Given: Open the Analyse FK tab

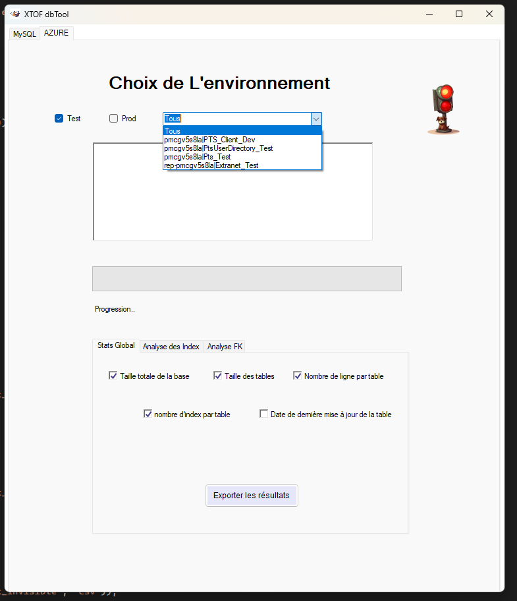Looking at the screenshot, I should point(225,347).
